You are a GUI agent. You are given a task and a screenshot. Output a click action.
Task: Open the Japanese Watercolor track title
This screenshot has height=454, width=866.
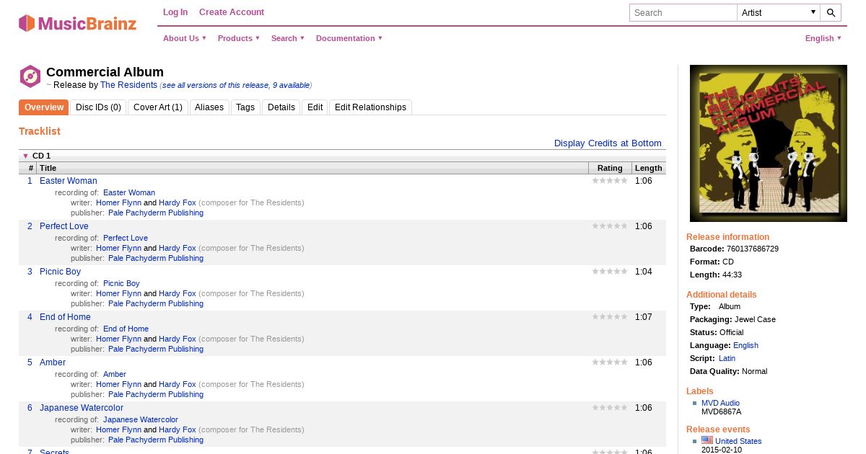point(82,408)
